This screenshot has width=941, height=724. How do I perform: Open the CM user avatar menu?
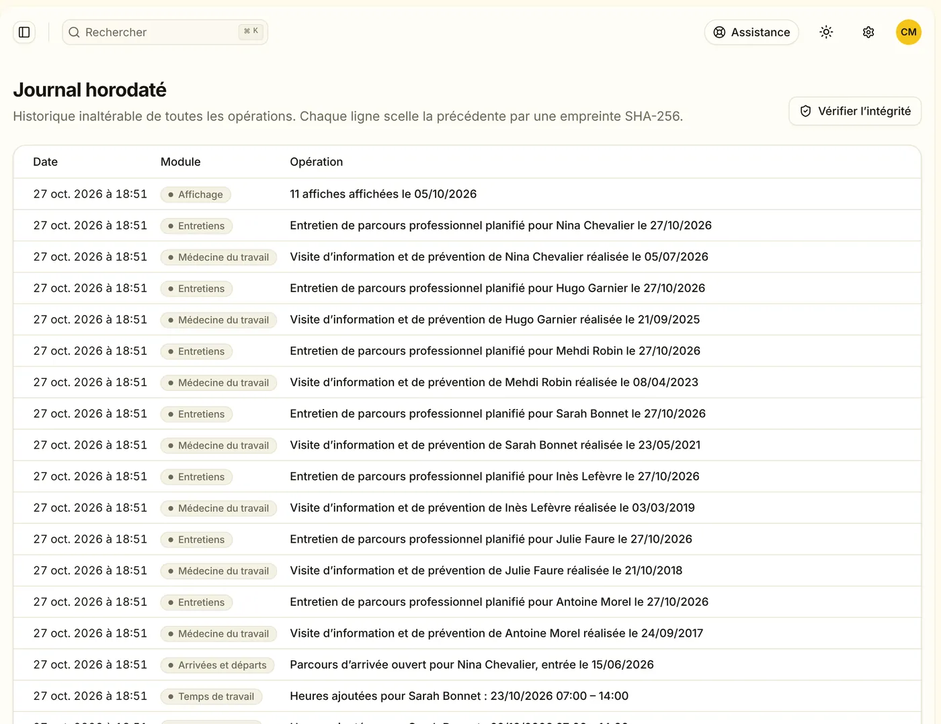pyautogui.click(x=909, y=32)
